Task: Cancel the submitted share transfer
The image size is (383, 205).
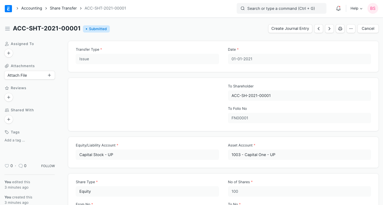Action: tap(368, 28)
